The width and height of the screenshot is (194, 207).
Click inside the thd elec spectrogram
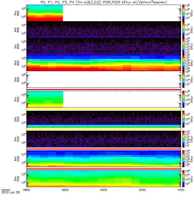click(x=104, y=63)
